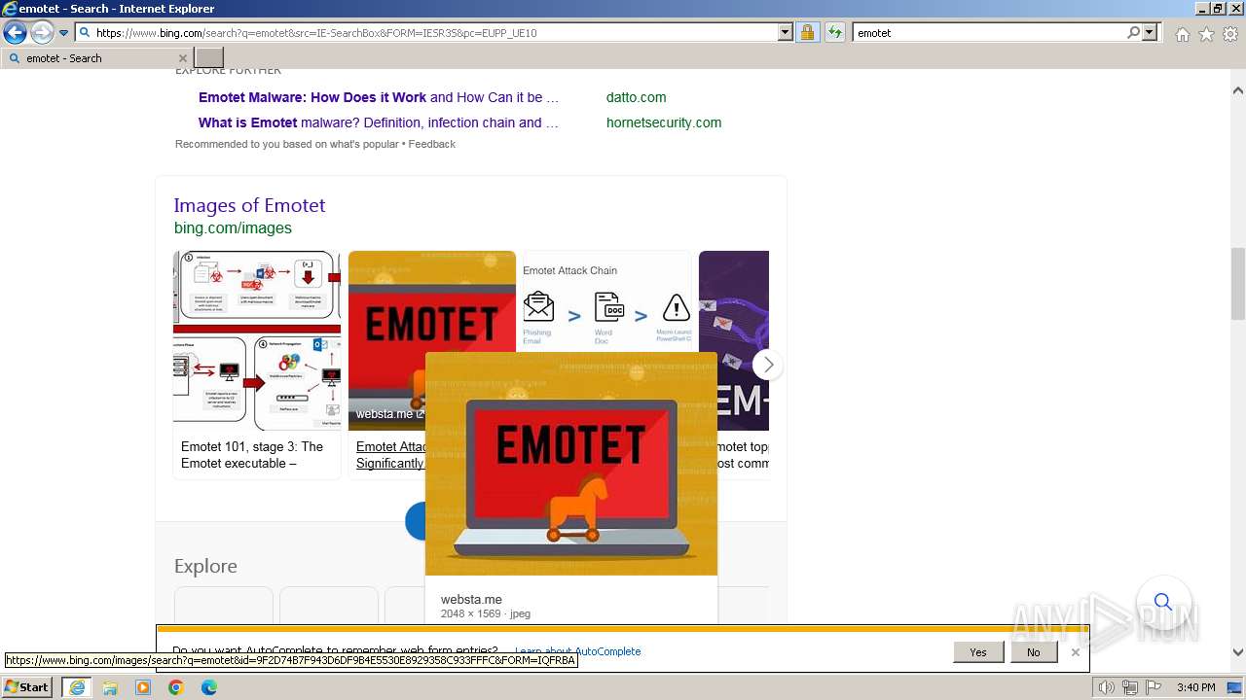Open the Tools gear icon
The width and height of the screenshot is (1246, 700).
click(1230, 34)
